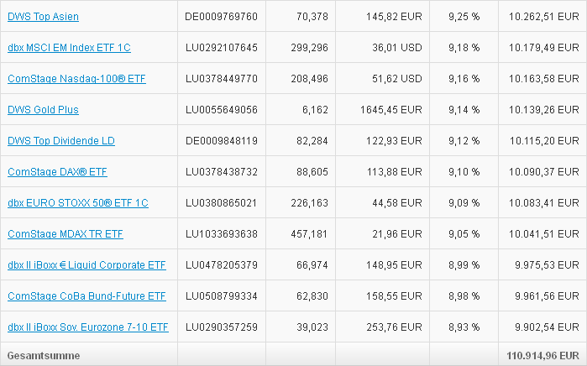Click the share 8,99 %

tap(464, 265)
